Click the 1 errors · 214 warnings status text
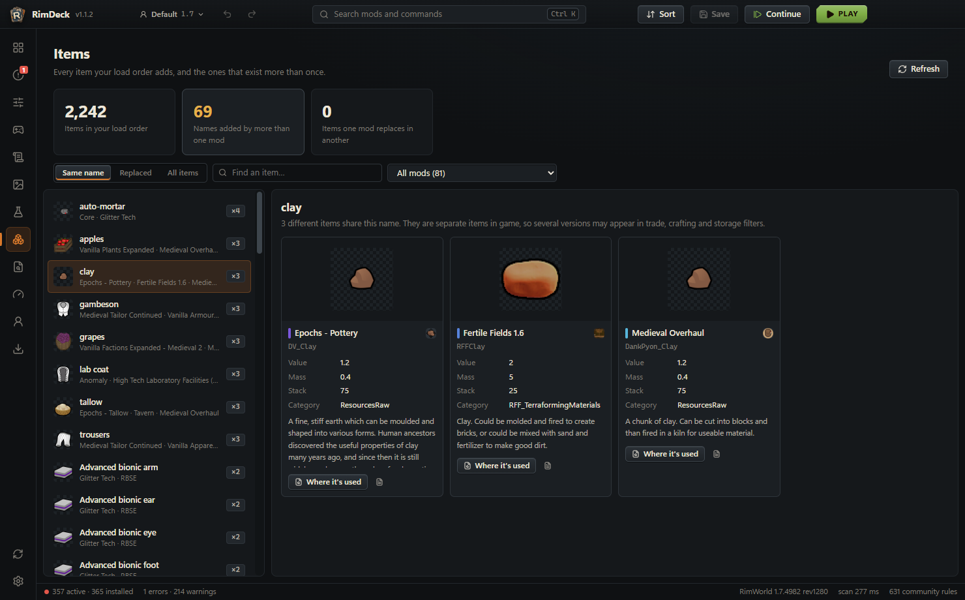The height and width of the screenshot is (600, 965). [x=179, y=592]
